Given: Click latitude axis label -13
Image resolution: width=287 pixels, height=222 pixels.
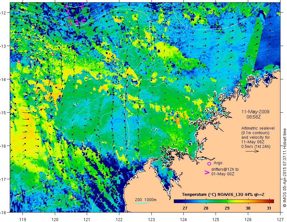Looking at the screenshot, I should (x=4, y=46).
